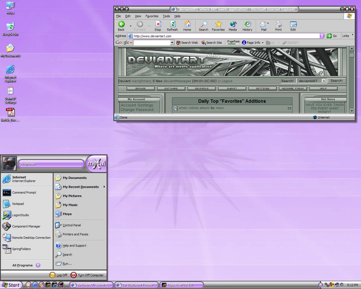
Task: Open Account Settings link on deviantART
Action: pos(137,105)
